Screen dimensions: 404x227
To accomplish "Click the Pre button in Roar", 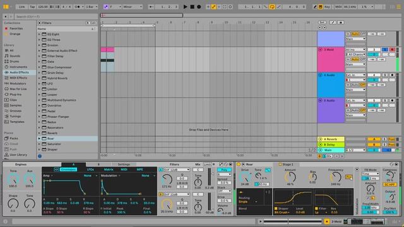I will (x=348, y=177).
